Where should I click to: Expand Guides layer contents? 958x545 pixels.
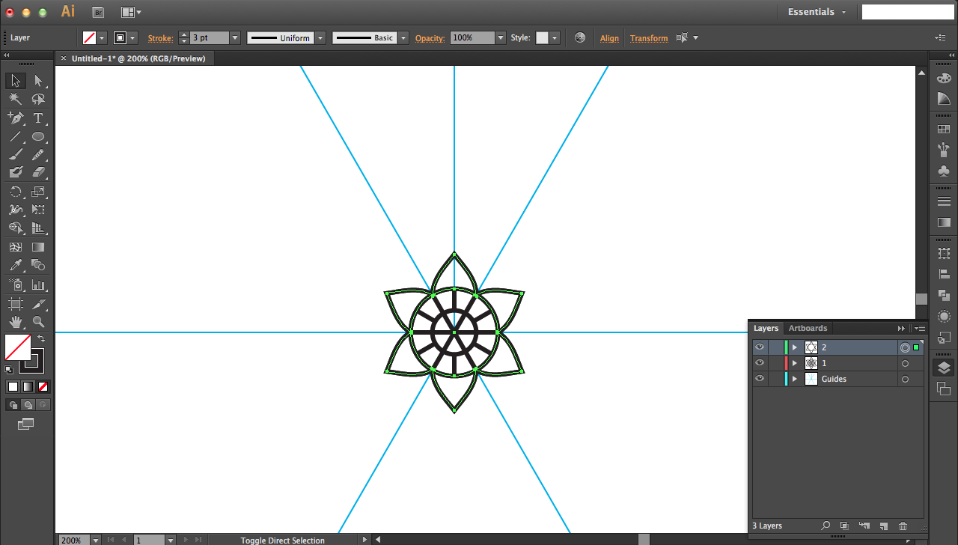coord(795,379)
